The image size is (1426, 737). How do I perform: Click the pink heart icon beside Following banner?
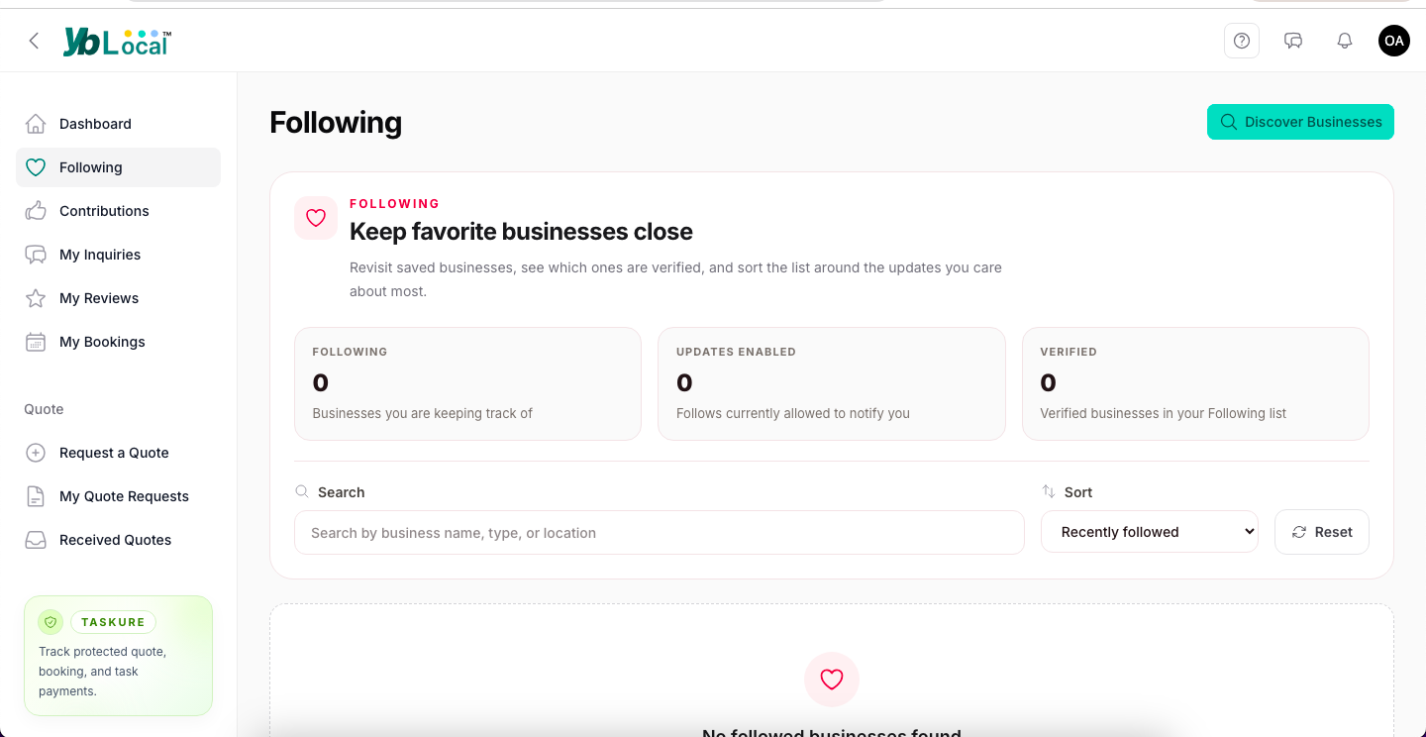pos(316,218)
